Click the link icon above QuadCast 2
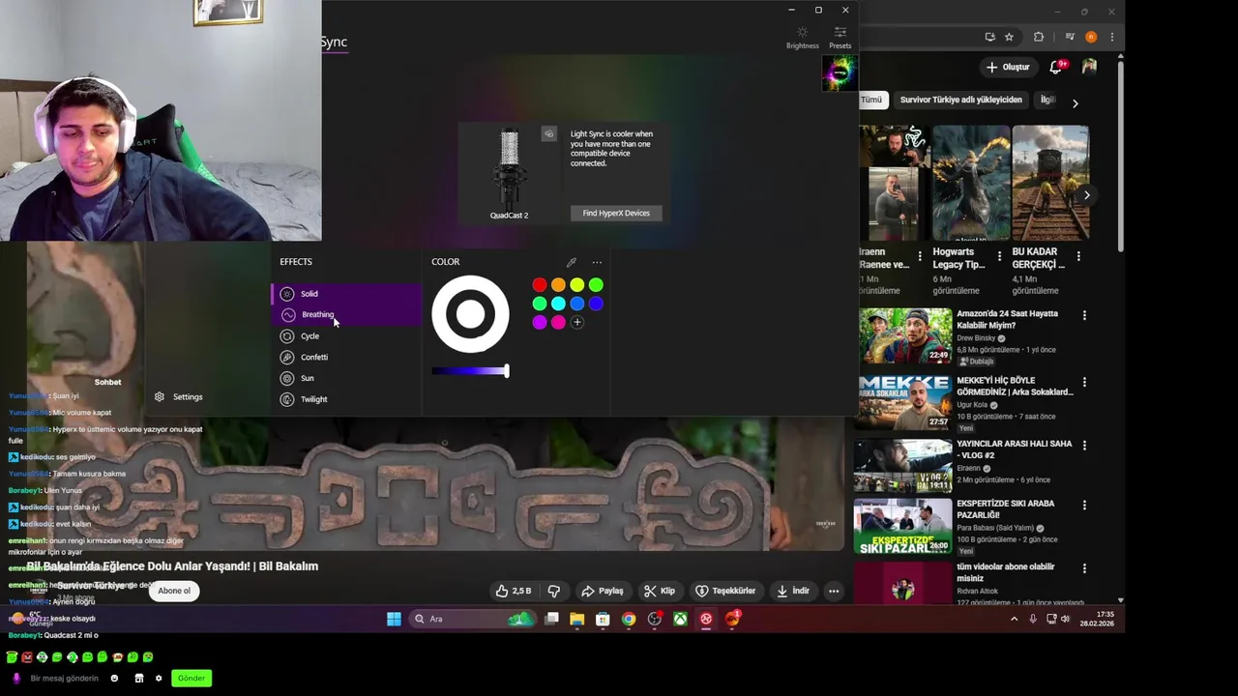This screenshot has width=1238, height=696. [548, 134]
